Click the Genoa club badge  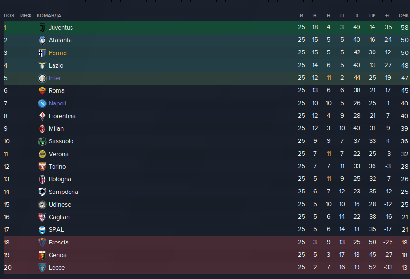(42, 255)
